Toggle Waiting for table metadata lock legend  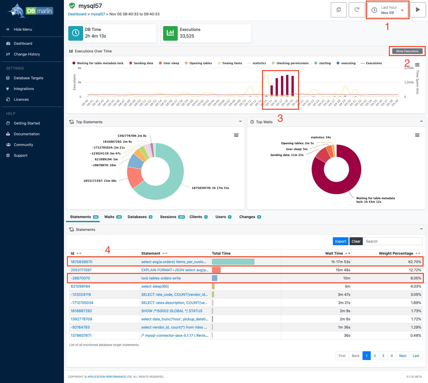coord(98,63)
